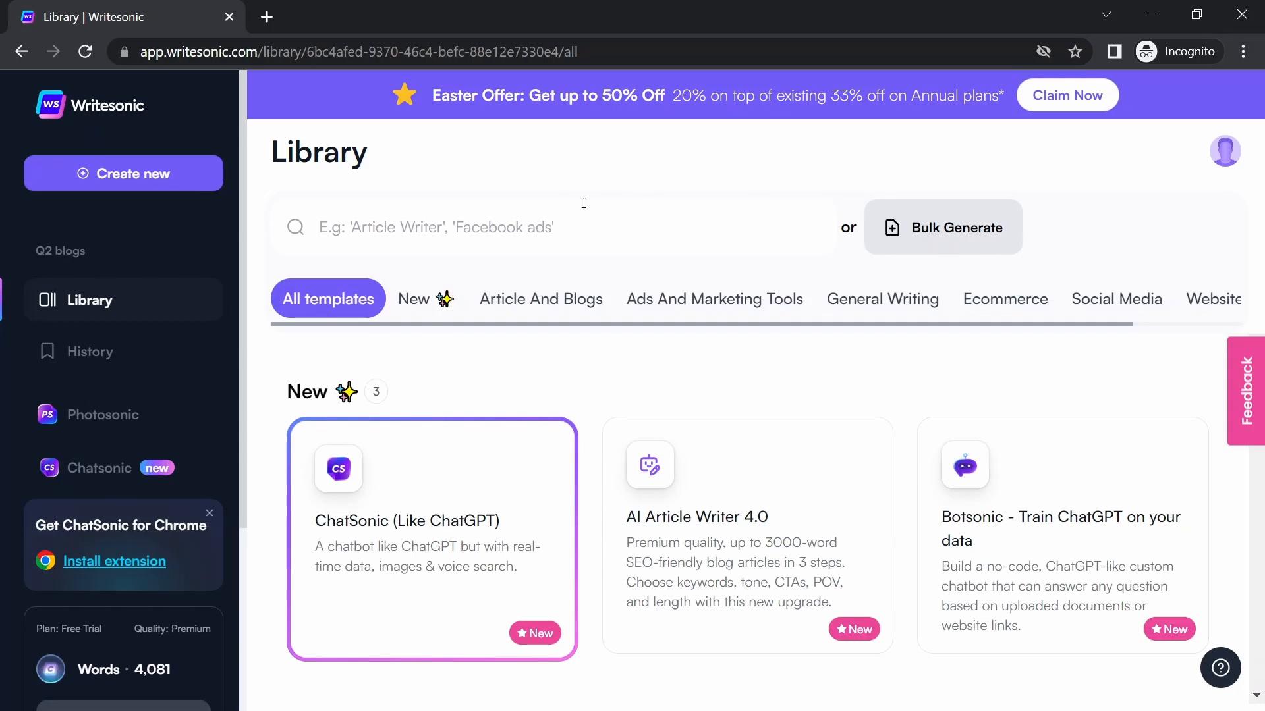This screenshot has width=1265, height=711.
Task: Select the 'All templates' tab
Action: pos(328,298)
